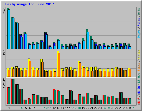This screenshot has width=142, height=111.
Task: Click the 'kB F' legend label
Action: tap(139, 101)
